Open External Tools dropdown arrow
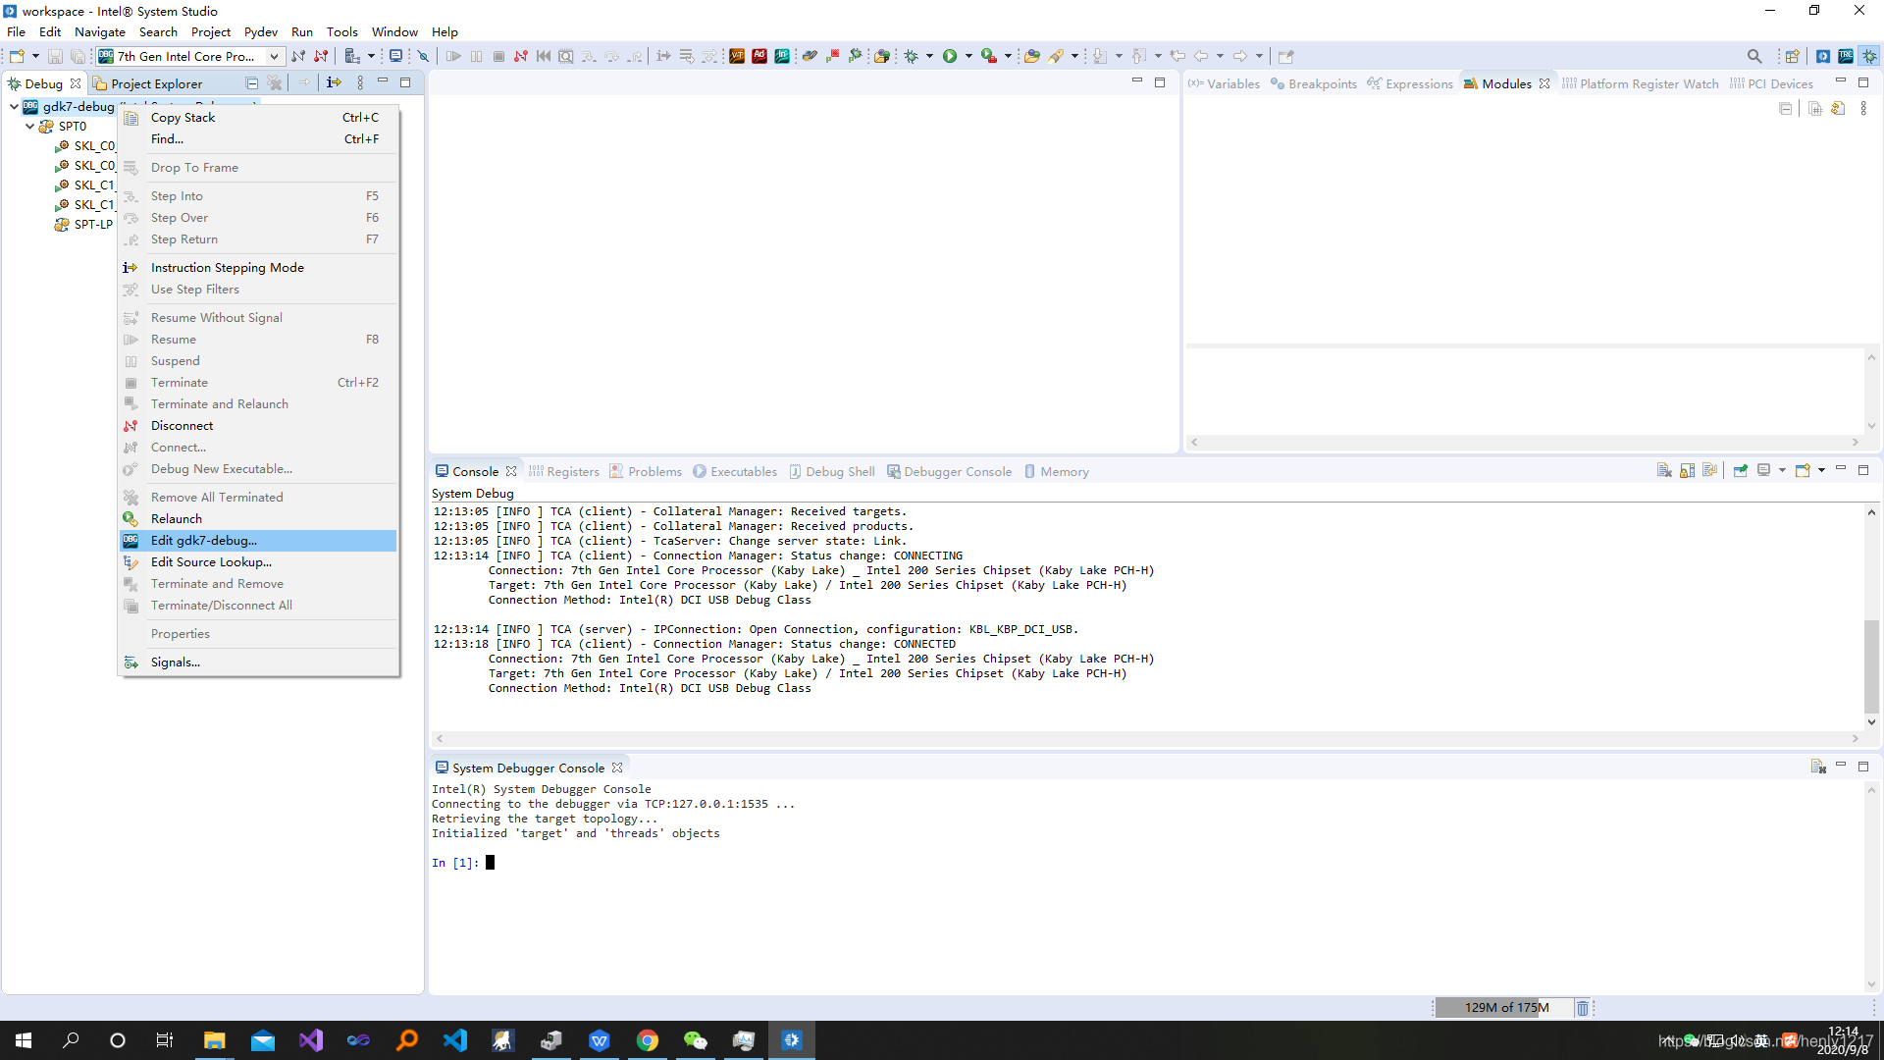Image resolution: width=1884 pixels, height=1060 pixels. 1008,56
